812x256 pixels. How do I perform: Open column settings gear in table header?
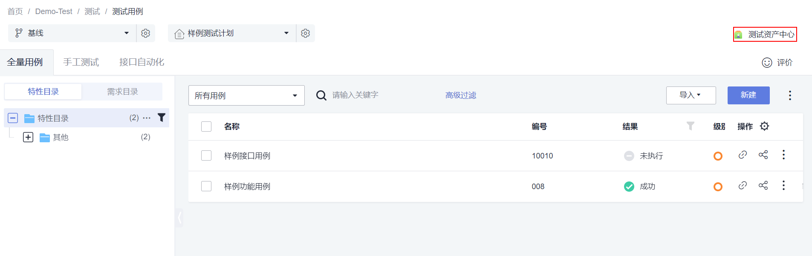(x=765, y=126)
